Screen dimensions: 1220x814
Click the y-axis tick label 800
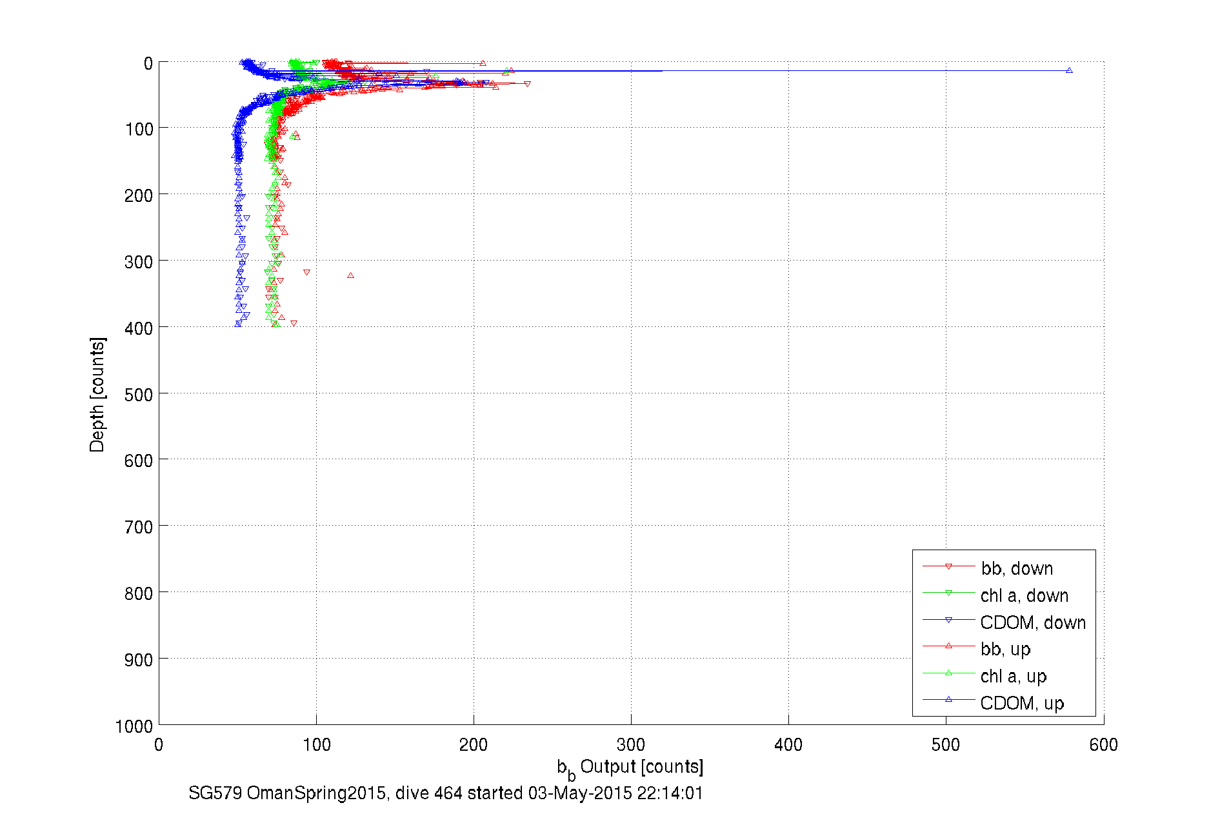point(139,593)
